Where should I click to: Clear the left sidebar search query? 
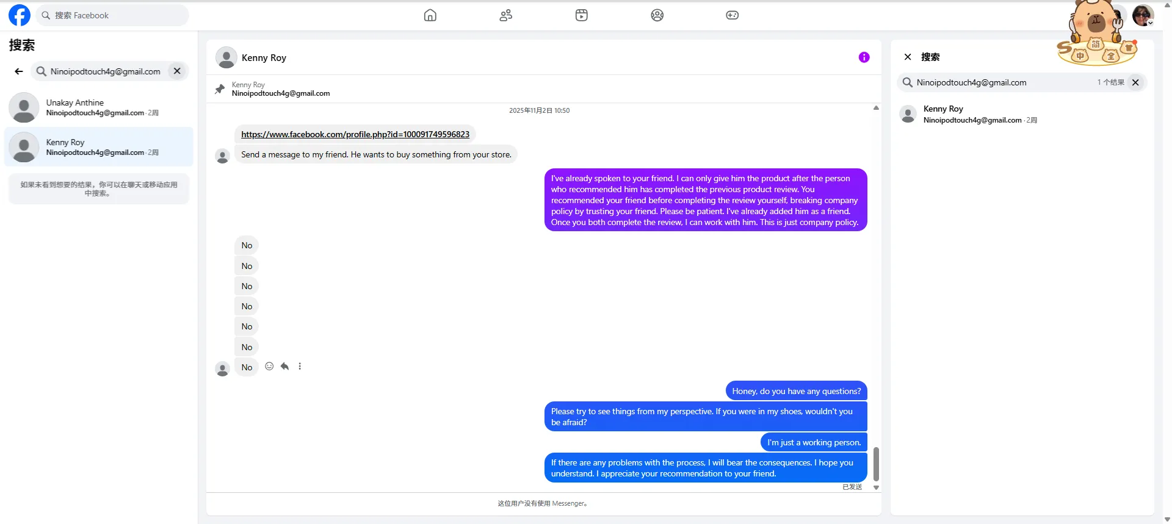coord(177,71)
